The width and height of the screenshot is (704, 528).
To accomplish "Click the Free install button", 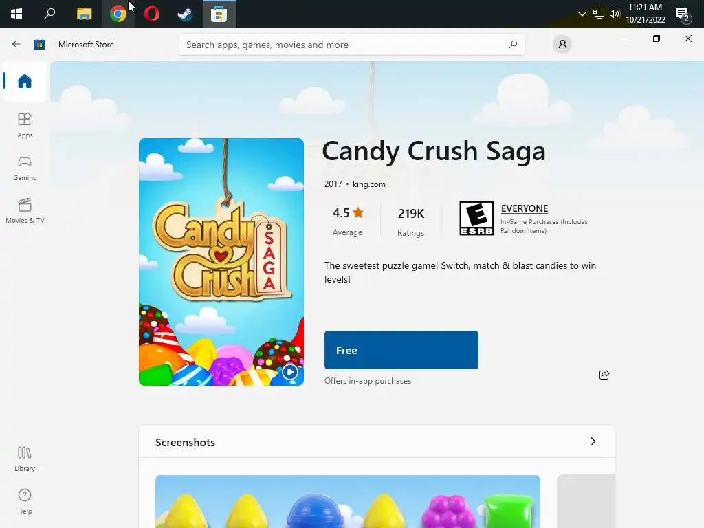I will [x=401, y=350].
